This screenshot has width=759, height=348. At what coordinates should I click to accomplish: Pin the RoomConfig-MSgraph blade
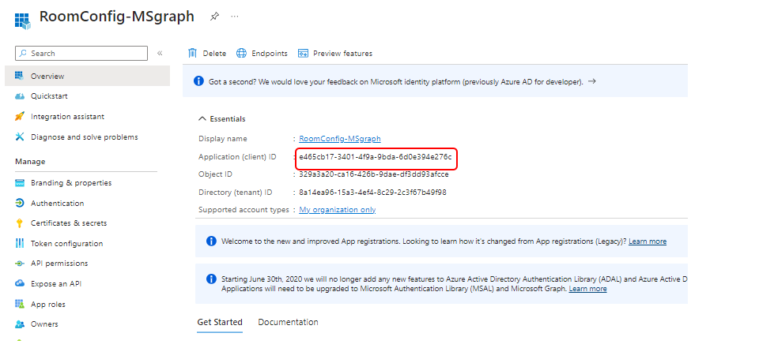tap(214, 17)
